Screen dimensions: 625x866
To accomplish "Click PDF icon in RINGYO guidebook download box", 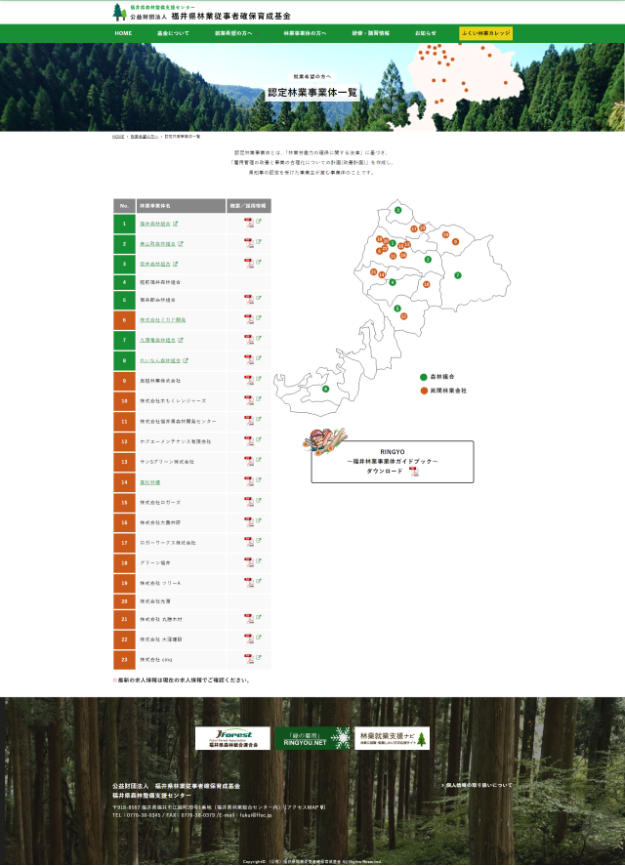I will coord(413,471).
